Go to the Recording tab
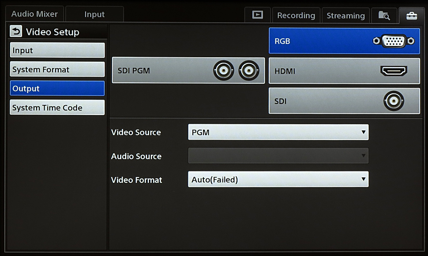428x256 pixels. (296, 15)
